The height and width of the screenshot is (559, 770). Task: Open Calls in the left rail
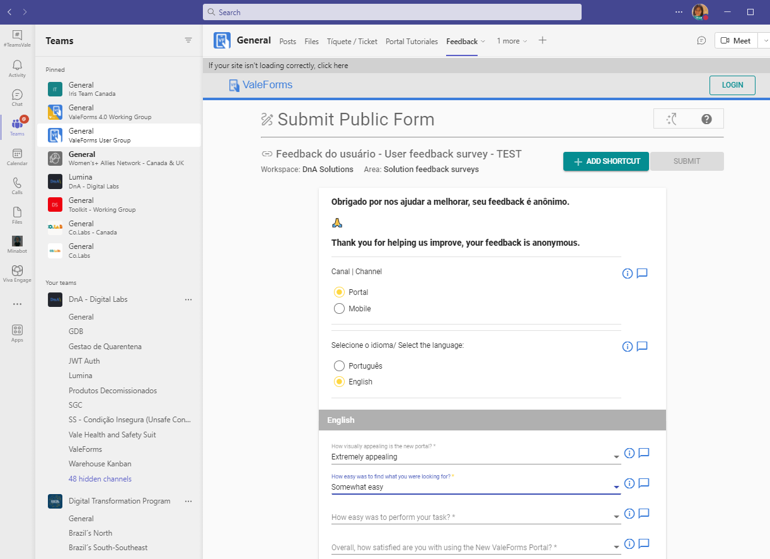(17, 186)
